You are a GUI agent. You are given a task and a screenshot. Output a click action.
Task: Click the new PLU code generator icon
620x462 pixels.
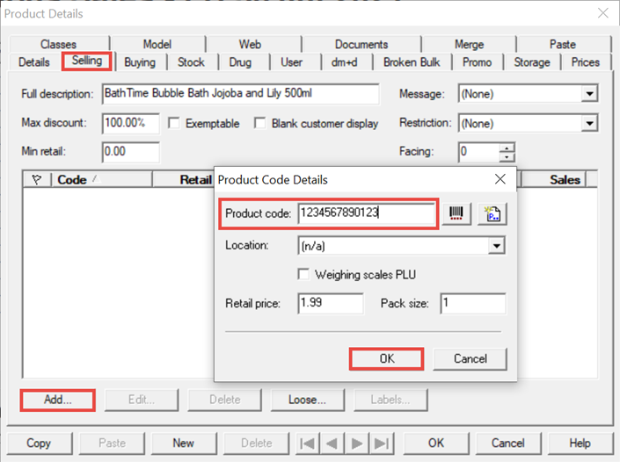click(x=493, y=214)
